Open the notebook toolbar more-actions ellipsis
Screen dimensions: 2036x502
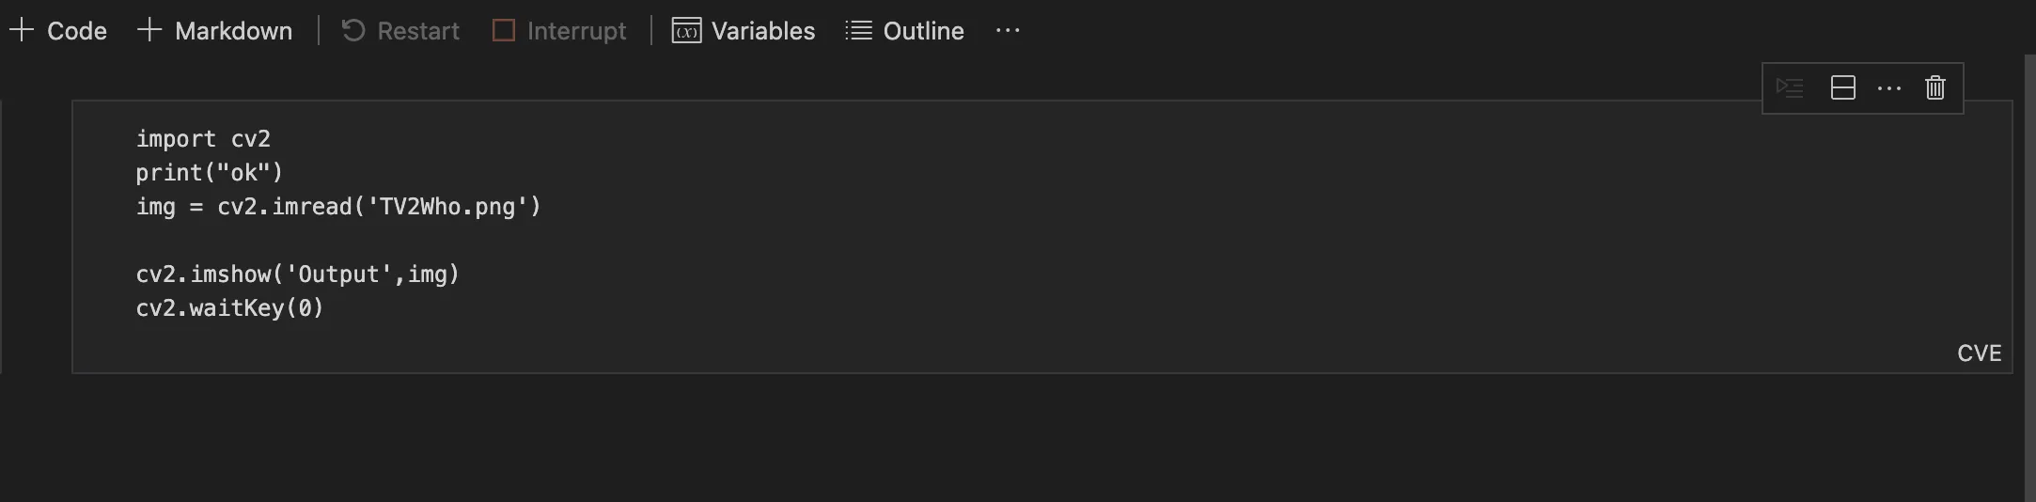coord(1008,31)
